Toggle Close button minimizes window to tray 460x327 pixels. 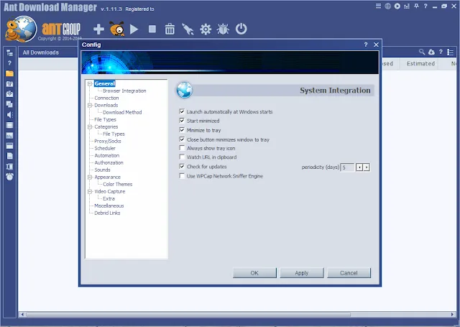click(182, 139)
